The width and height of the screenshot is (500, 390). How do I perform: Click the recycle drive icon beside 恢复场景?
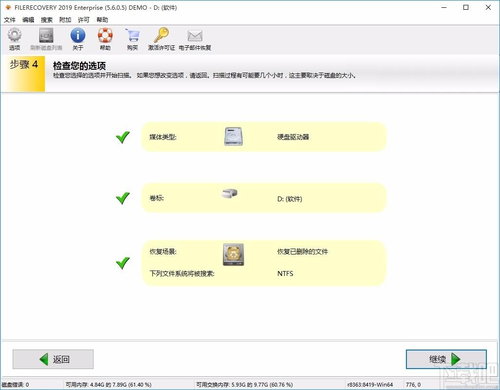[x=233, y=254]
